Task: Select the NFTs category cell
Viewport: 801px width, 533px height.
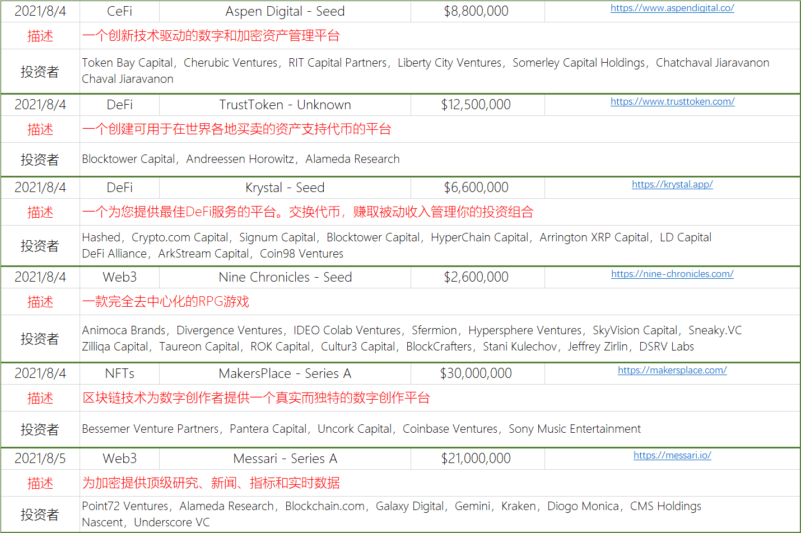Action: click(x=120, y=373)
